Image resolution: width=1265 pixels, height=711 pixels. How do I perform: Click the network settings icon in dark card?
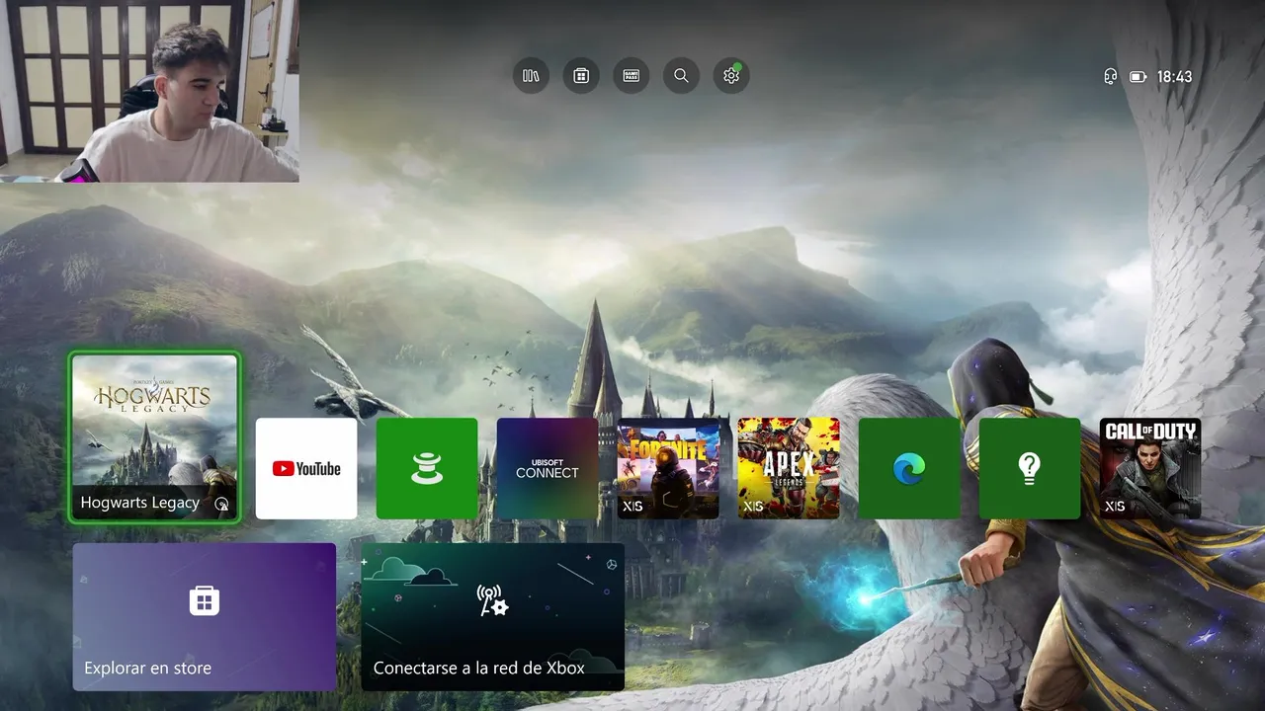[492, 600]
